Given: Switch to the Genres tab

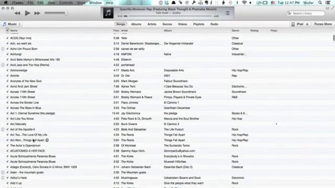Looking at the screenshot, I should point(167,24).
